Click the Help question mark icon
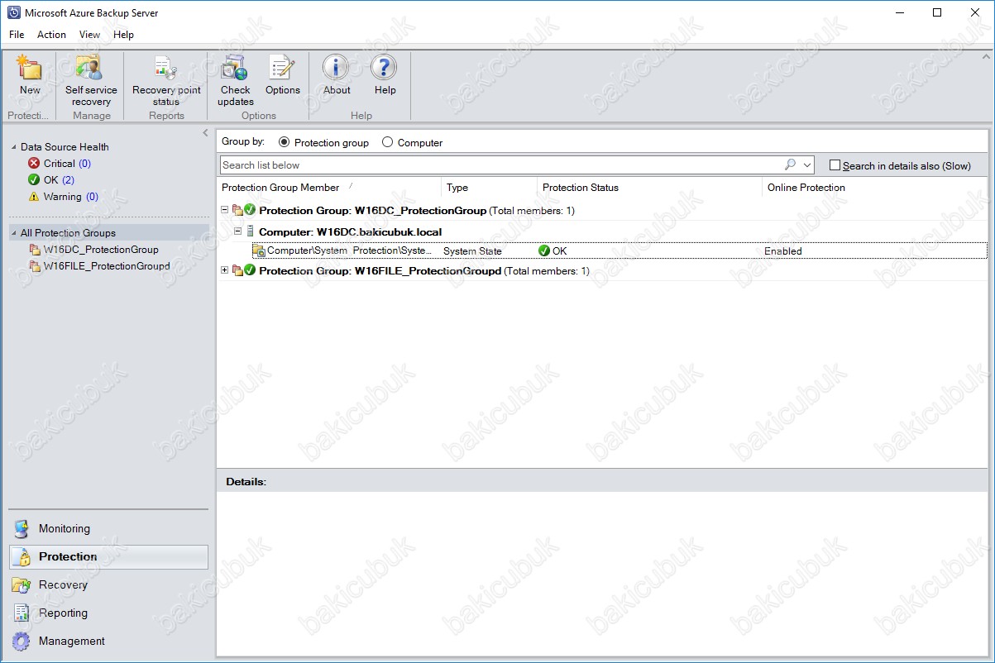This screenshot has height=663, width=995. (384, 68)
